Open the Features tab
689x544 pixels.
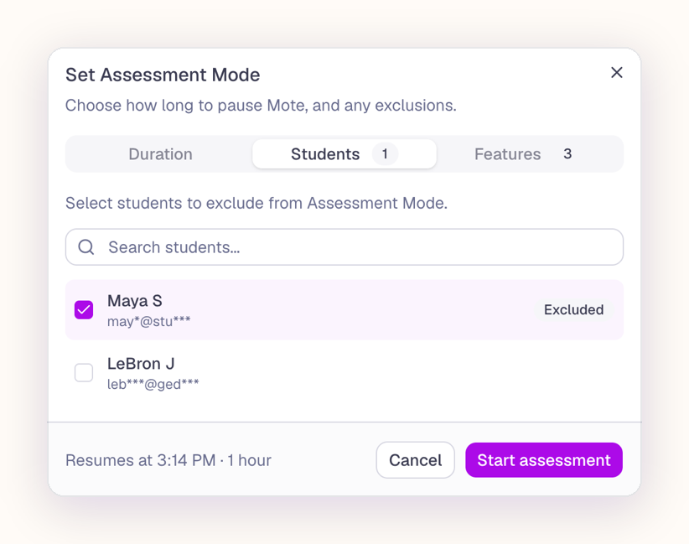pyautogui.click(x=528, y=153)
